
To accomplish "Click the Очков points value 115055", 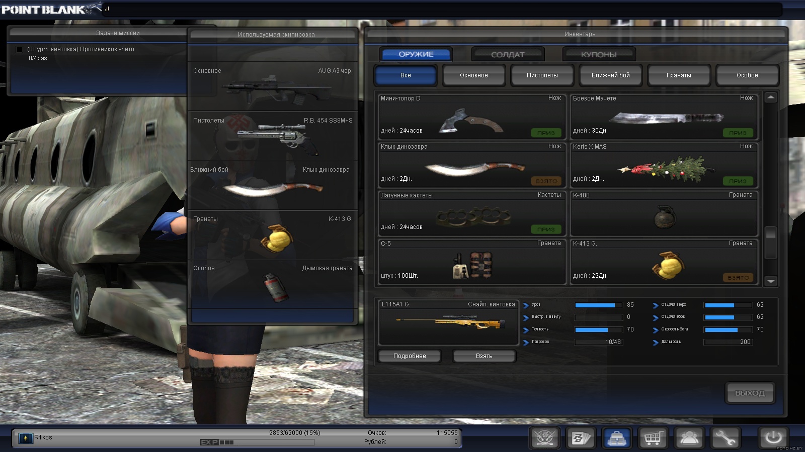I will (x=447, y=433).
